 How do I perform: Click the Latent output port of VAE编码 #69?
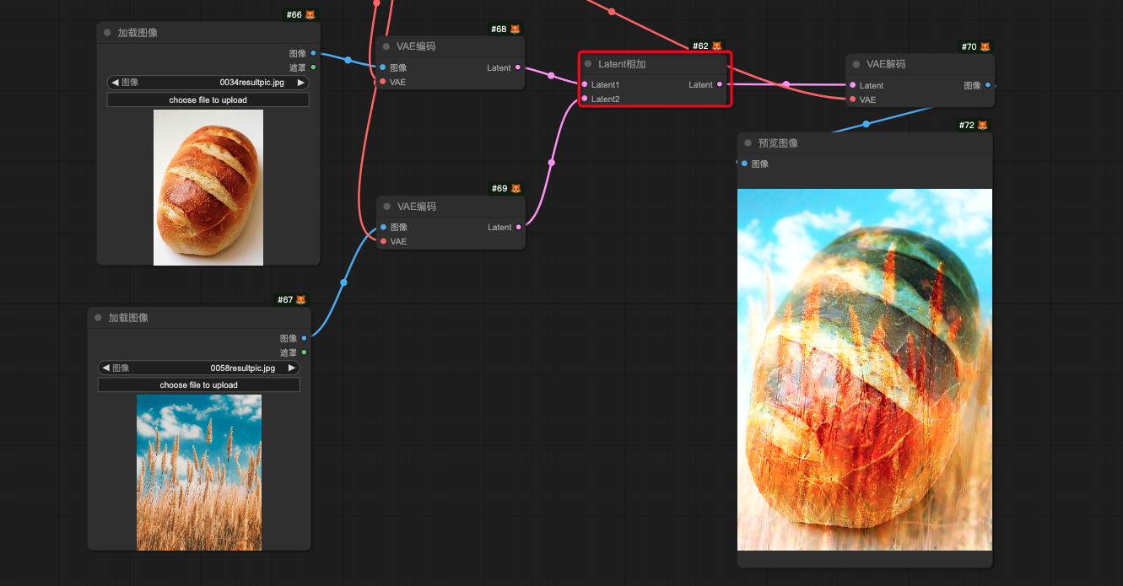point(518,227)
